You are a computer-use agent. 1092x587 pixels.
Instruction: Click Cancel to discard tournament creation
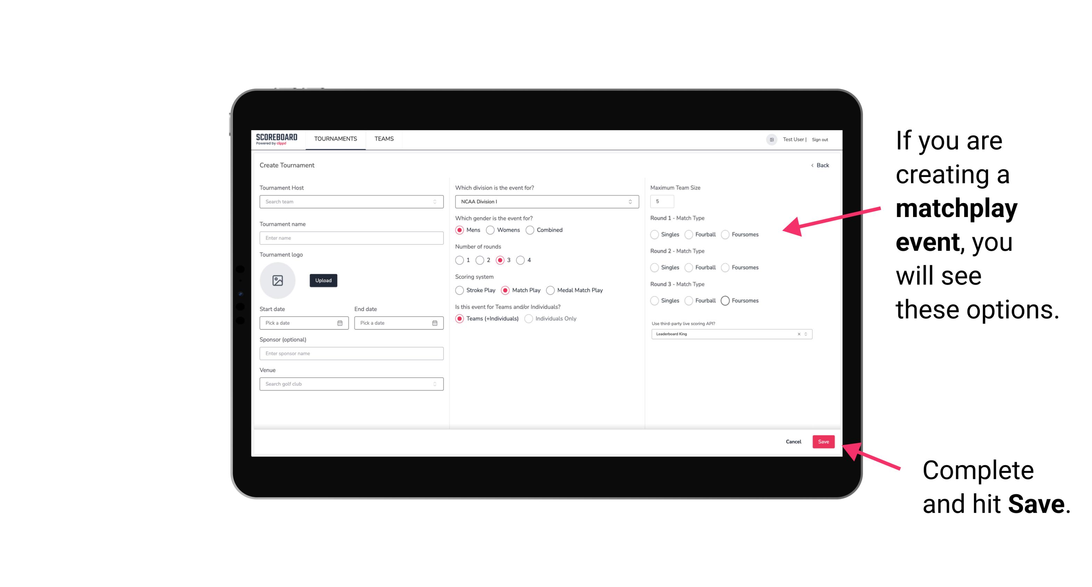[x=793, y=441]
